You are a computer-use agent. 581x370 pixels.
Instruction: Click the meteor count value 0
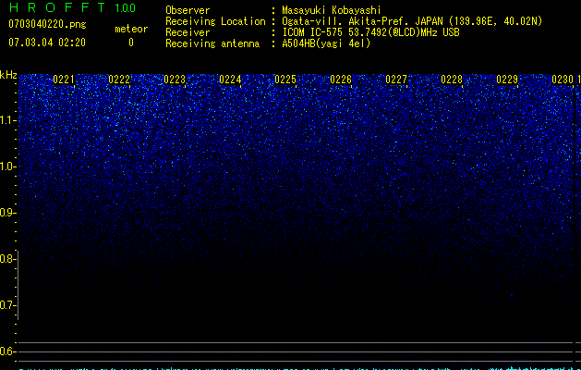point(131,43)
